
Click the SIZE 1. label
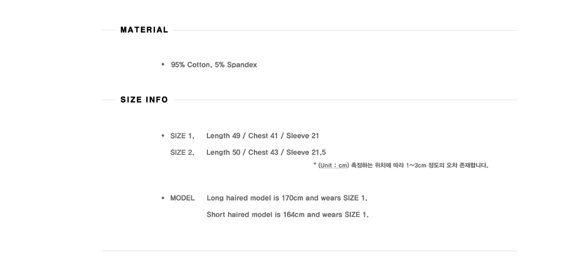click(182, 136)
